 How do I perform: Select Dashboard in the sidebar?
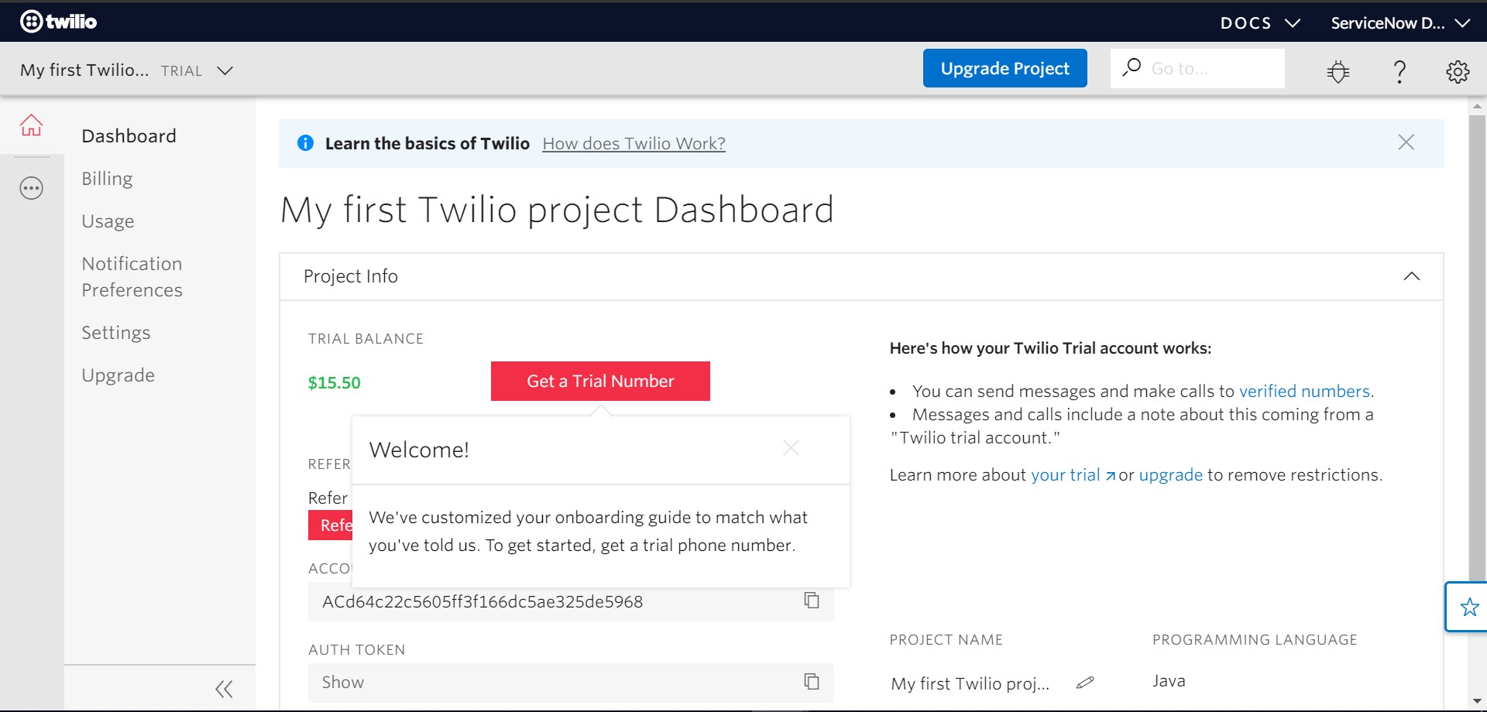point(129,135)
